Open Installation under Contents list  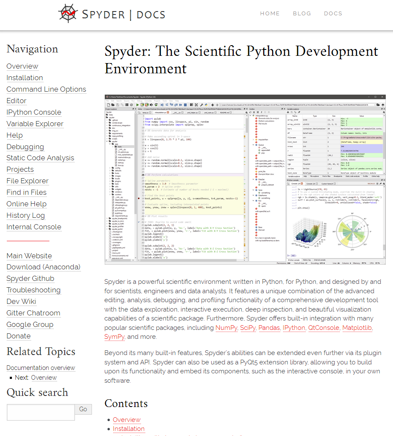point(129,429)
